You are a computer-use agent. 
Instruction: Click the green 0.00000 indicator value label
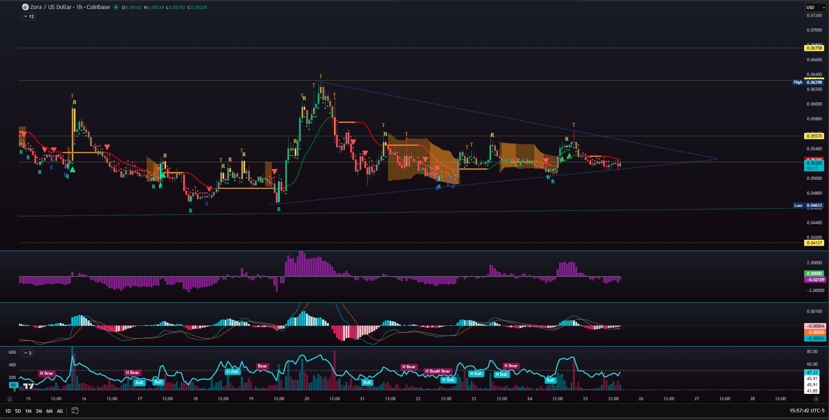point(815,274)
